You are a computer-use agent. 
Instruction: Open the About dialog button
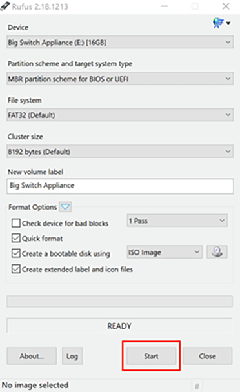coord(32,356)
